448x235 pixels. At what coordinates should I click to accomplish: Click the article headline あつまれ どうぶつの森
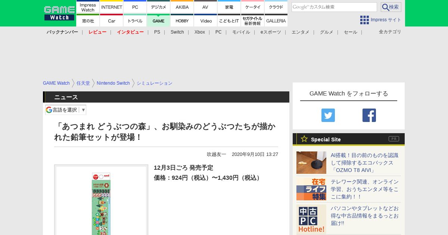point(165,132)
